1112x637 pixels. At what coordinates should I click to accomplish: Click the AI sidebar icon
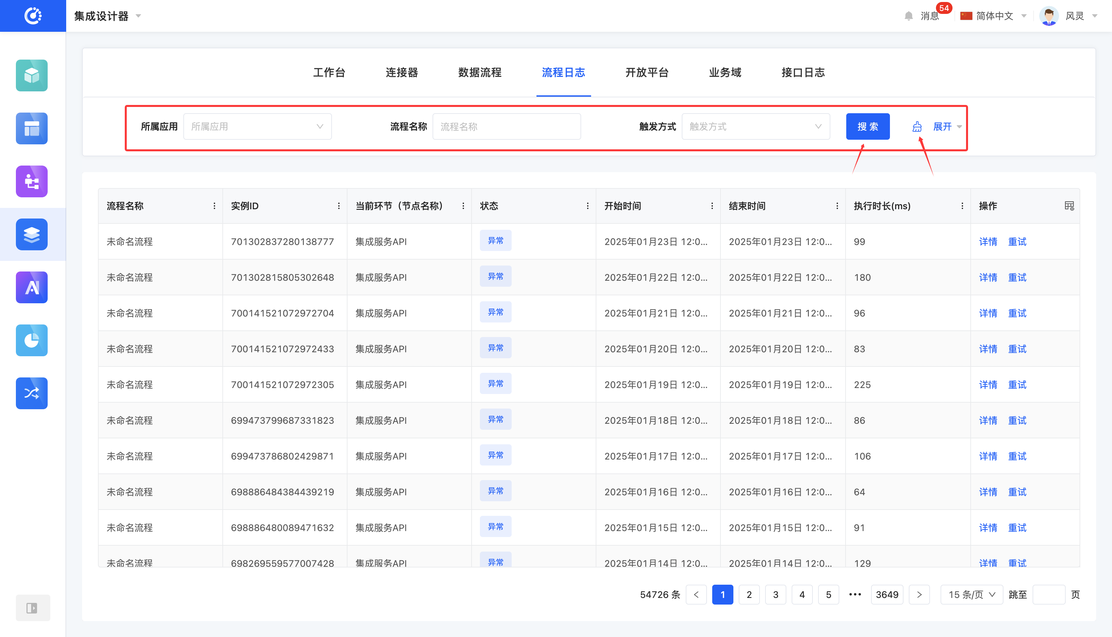31,287
